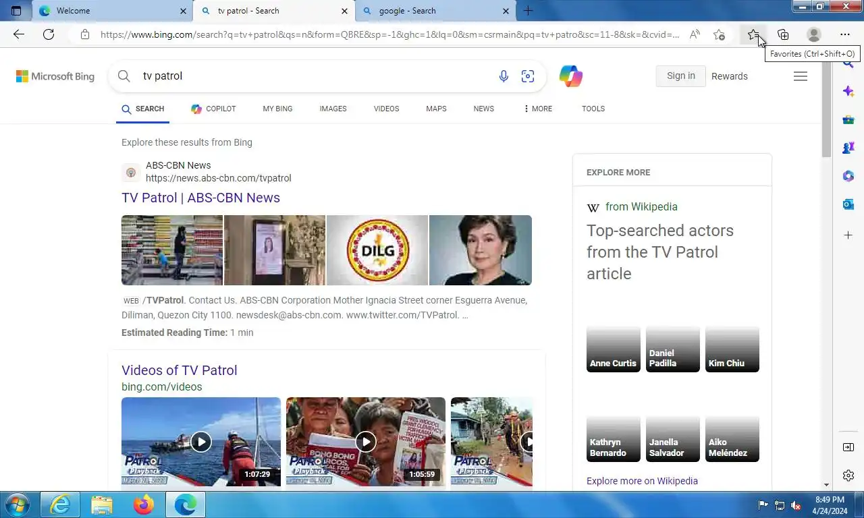Open sidebar Copilot sparkle icon

point(848,92)
